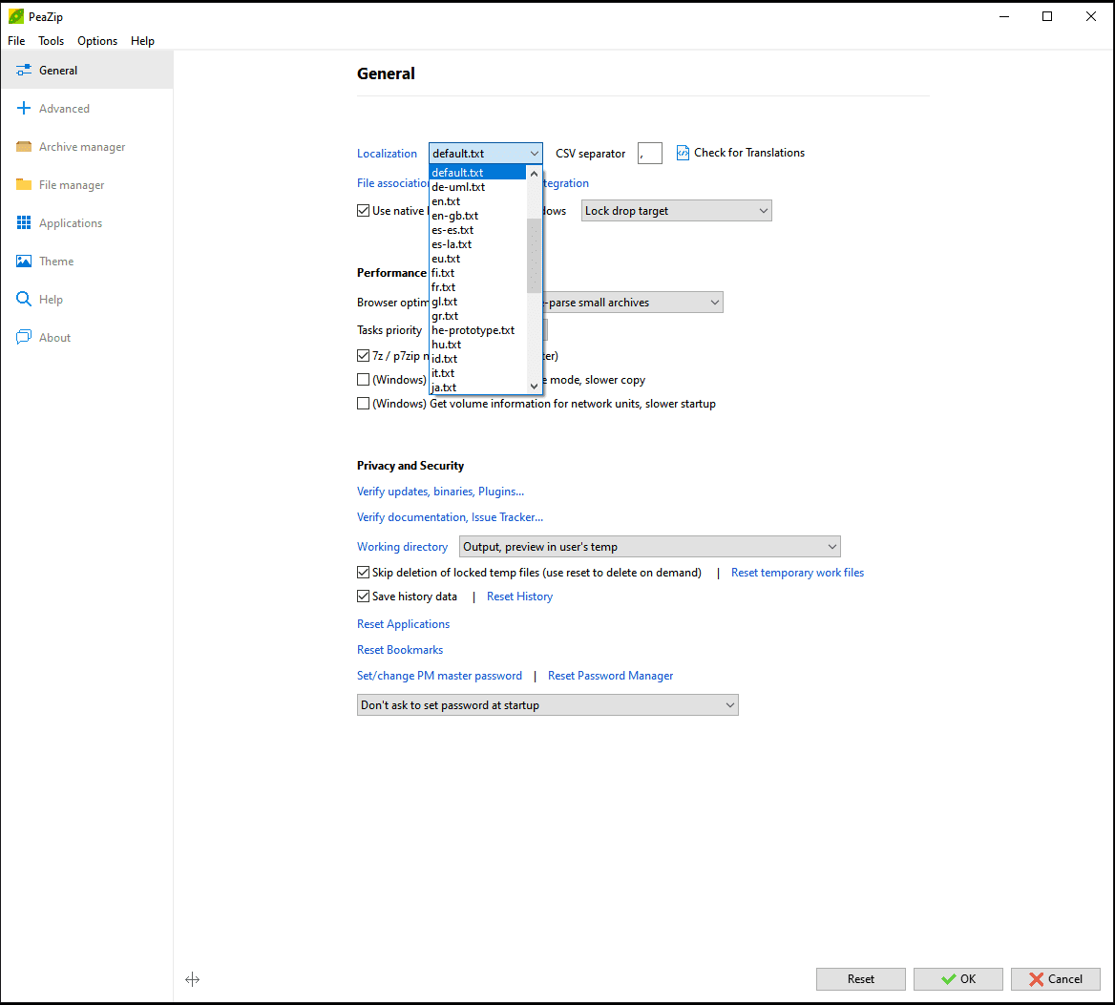Click Reset temporary work files link

[x=797, y=572]
